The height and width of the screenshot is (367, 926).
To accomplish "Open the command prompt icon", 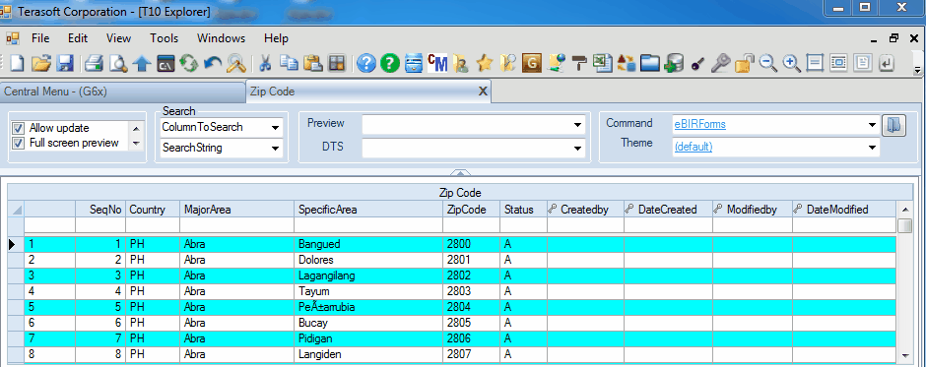I will [x=165, y=63].
